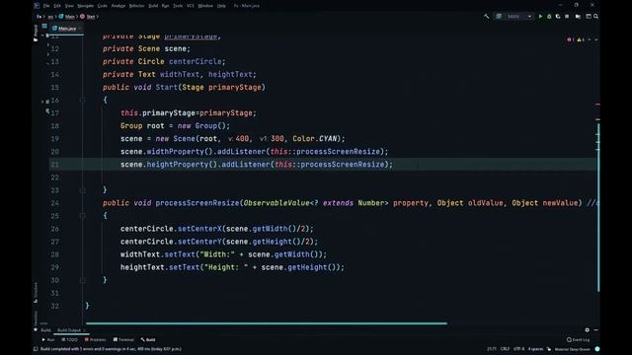Collapse fold marker at line 23 closing brace
Viewport: 632px width, 355px height.
[x=83, y=190]
